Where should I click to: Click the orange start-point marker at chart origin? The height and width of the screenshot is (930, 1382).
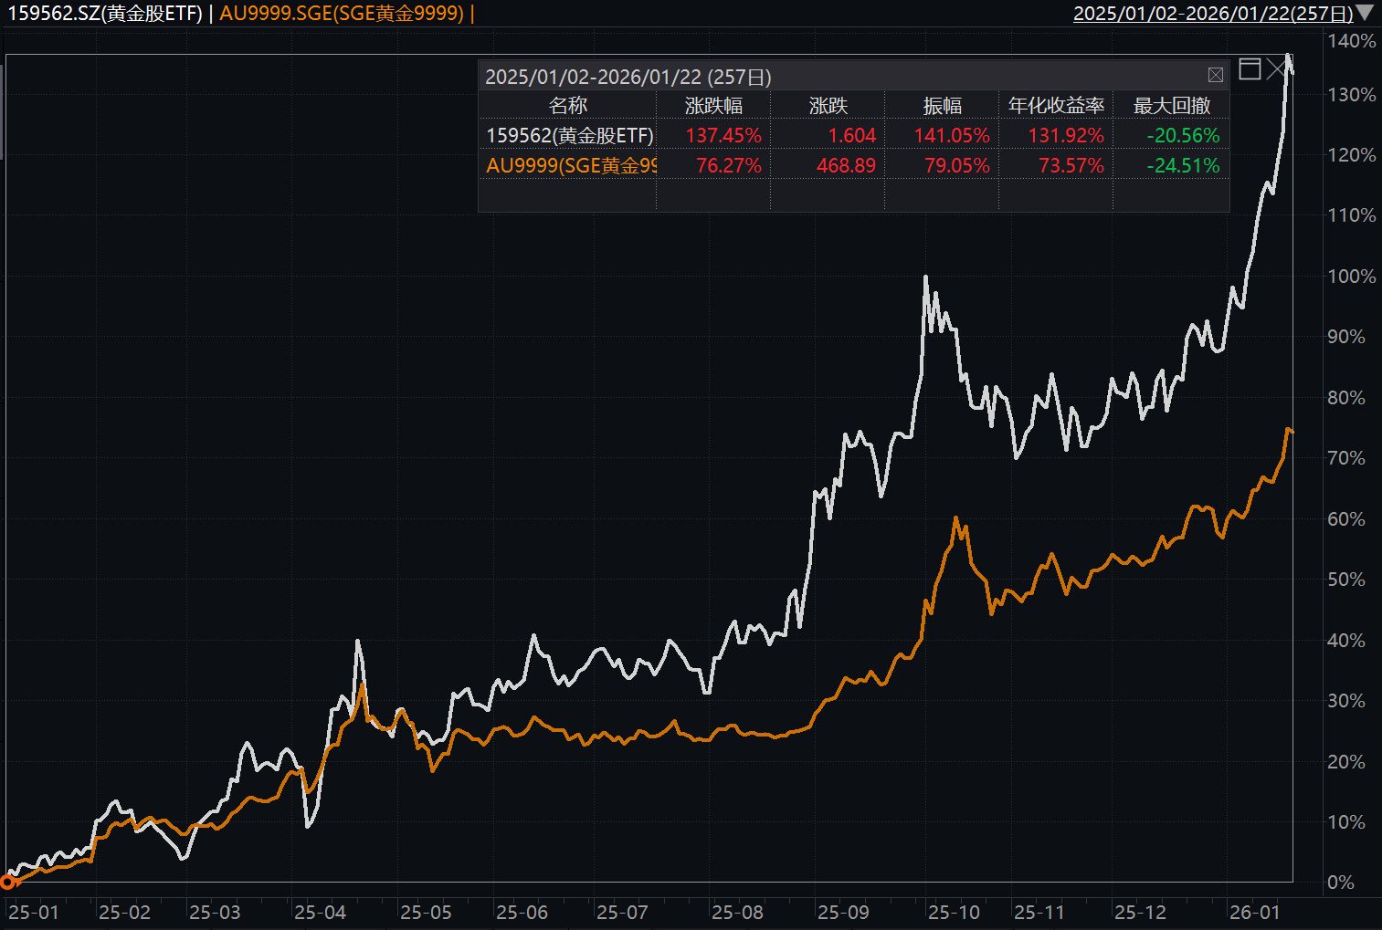tap(7, 882)
